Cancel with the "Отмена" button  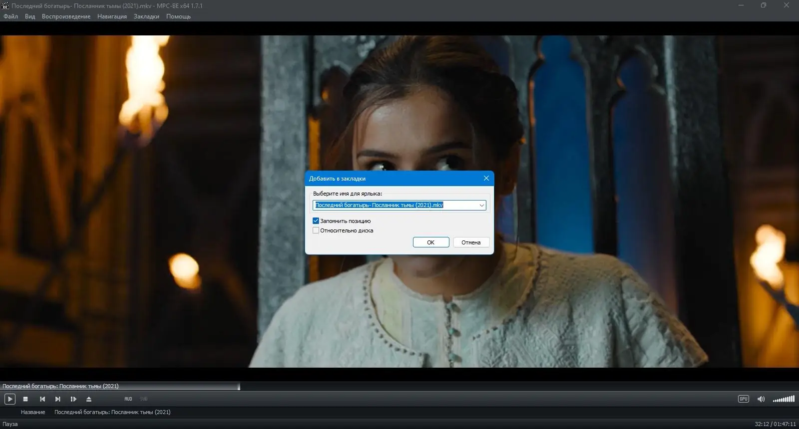click(x=471, y=242)
